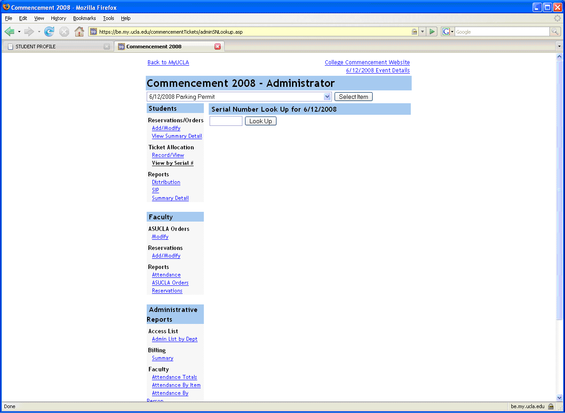Close the Commencement 2008 tab

tap(218, 47)
